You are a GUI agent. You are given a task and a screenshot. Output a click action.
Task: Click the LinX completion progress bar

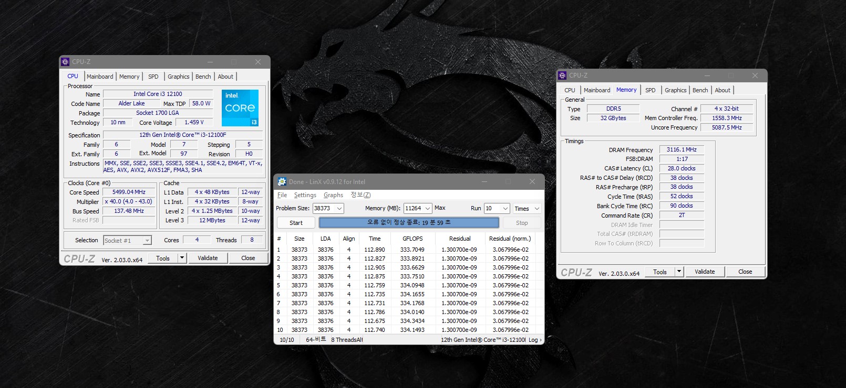pos(409,223)
